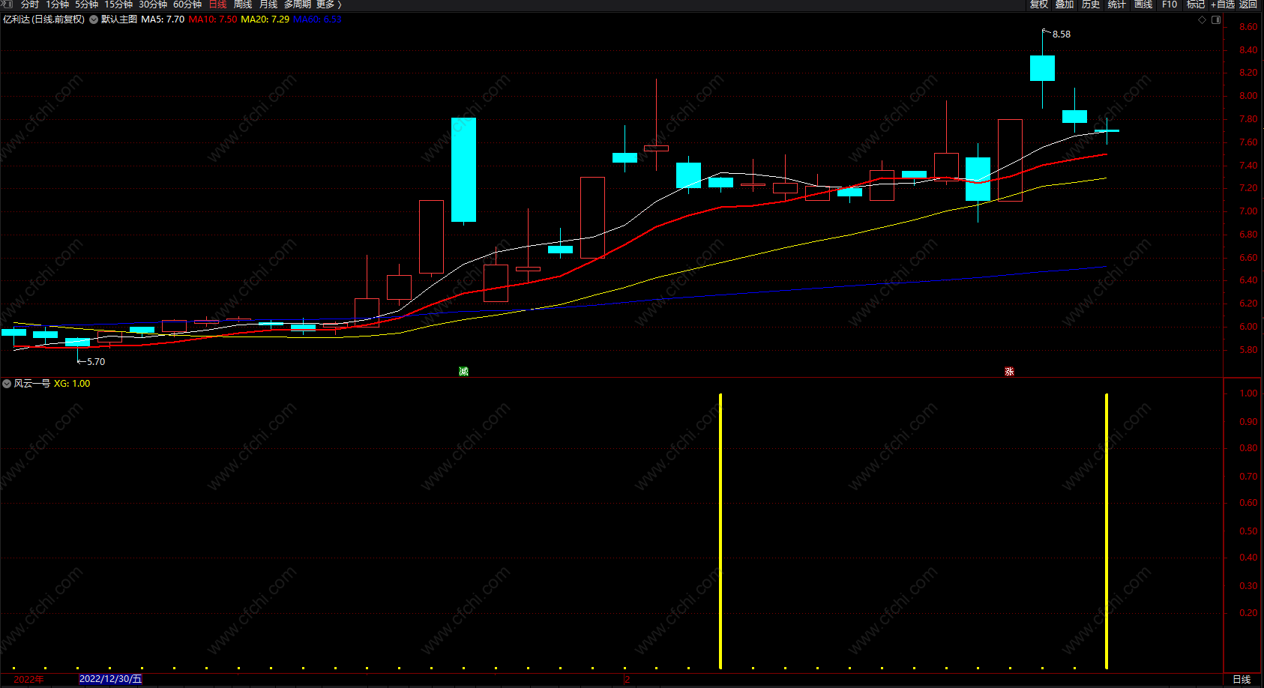The height and width of the screenshot is (688, 1264).
Task: Click the diamond icon at chart top-right
Action: (x=1203, y=19)
